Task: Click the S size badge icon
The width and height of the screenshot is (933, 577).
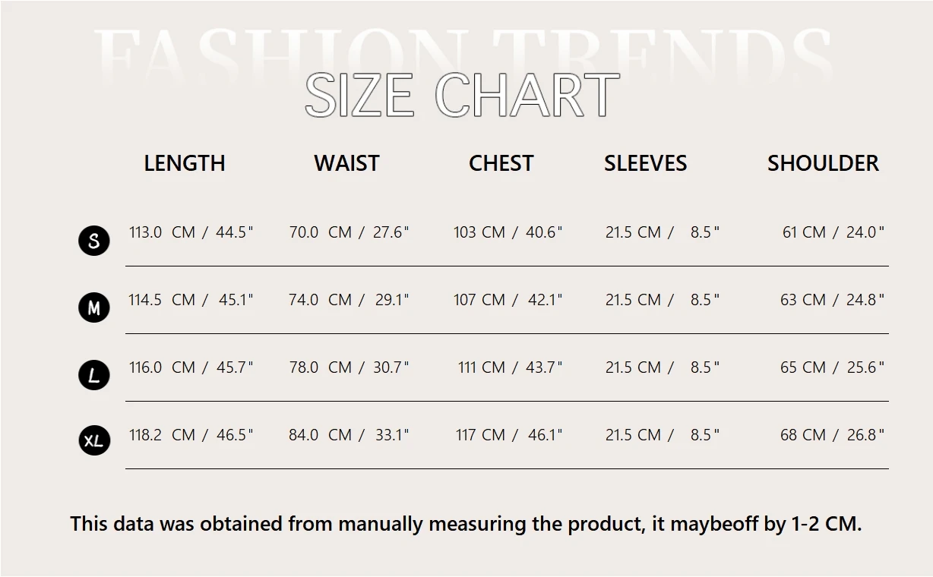Action: (94, 241)
